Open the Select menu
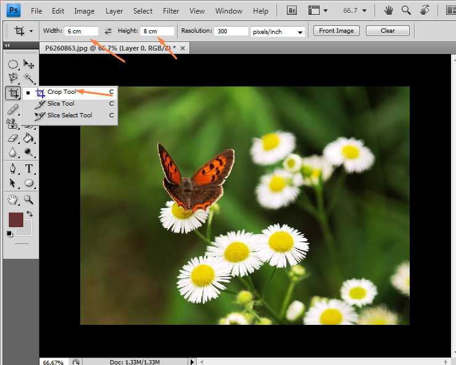 tap(143, 11)
